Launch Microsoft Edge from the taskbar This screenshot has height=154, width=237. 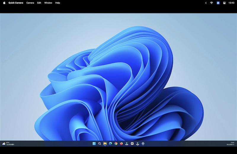click(110, 143)
